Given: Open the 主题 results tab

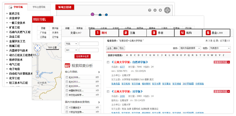Looking at the screenshot, I should 132,33.
